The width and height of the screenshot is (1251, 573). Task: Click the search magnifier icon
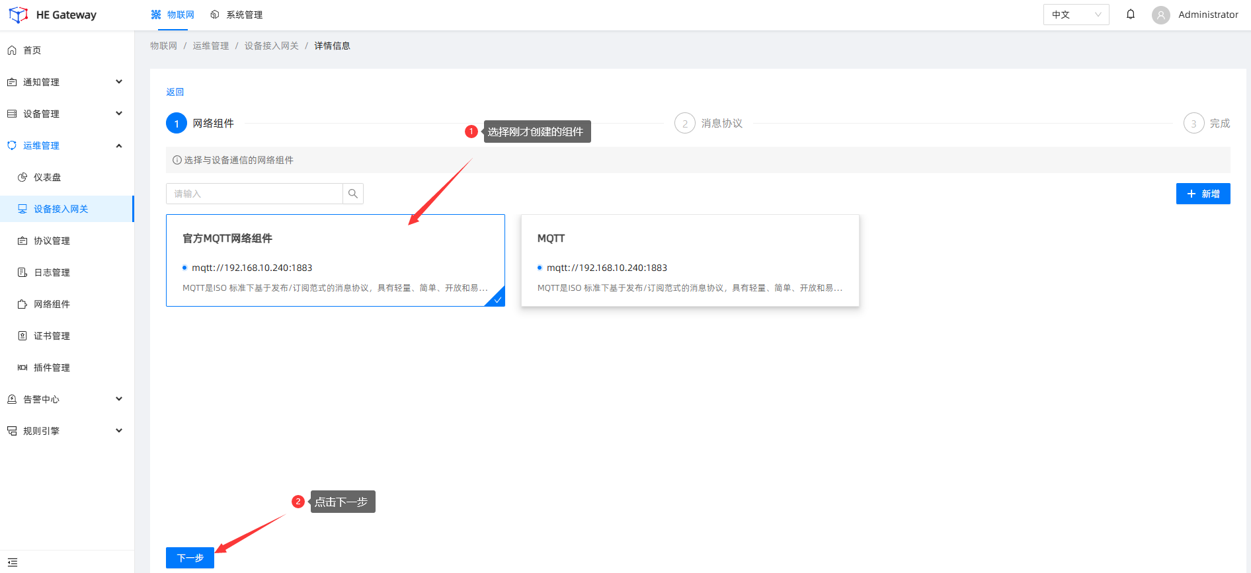click(353, 194)
